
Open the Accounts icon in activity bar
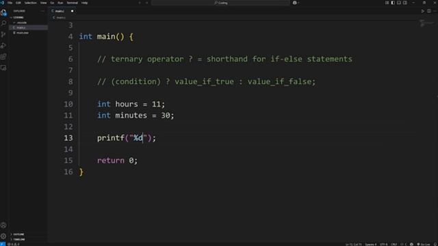point(3,225)
